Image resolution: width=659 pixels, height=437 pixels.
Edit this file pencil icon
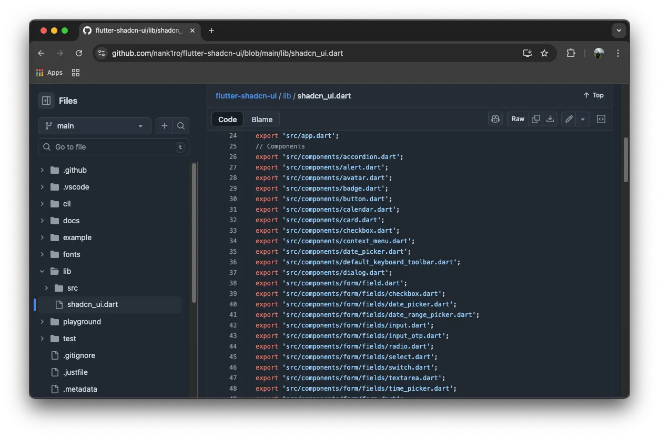569,119
